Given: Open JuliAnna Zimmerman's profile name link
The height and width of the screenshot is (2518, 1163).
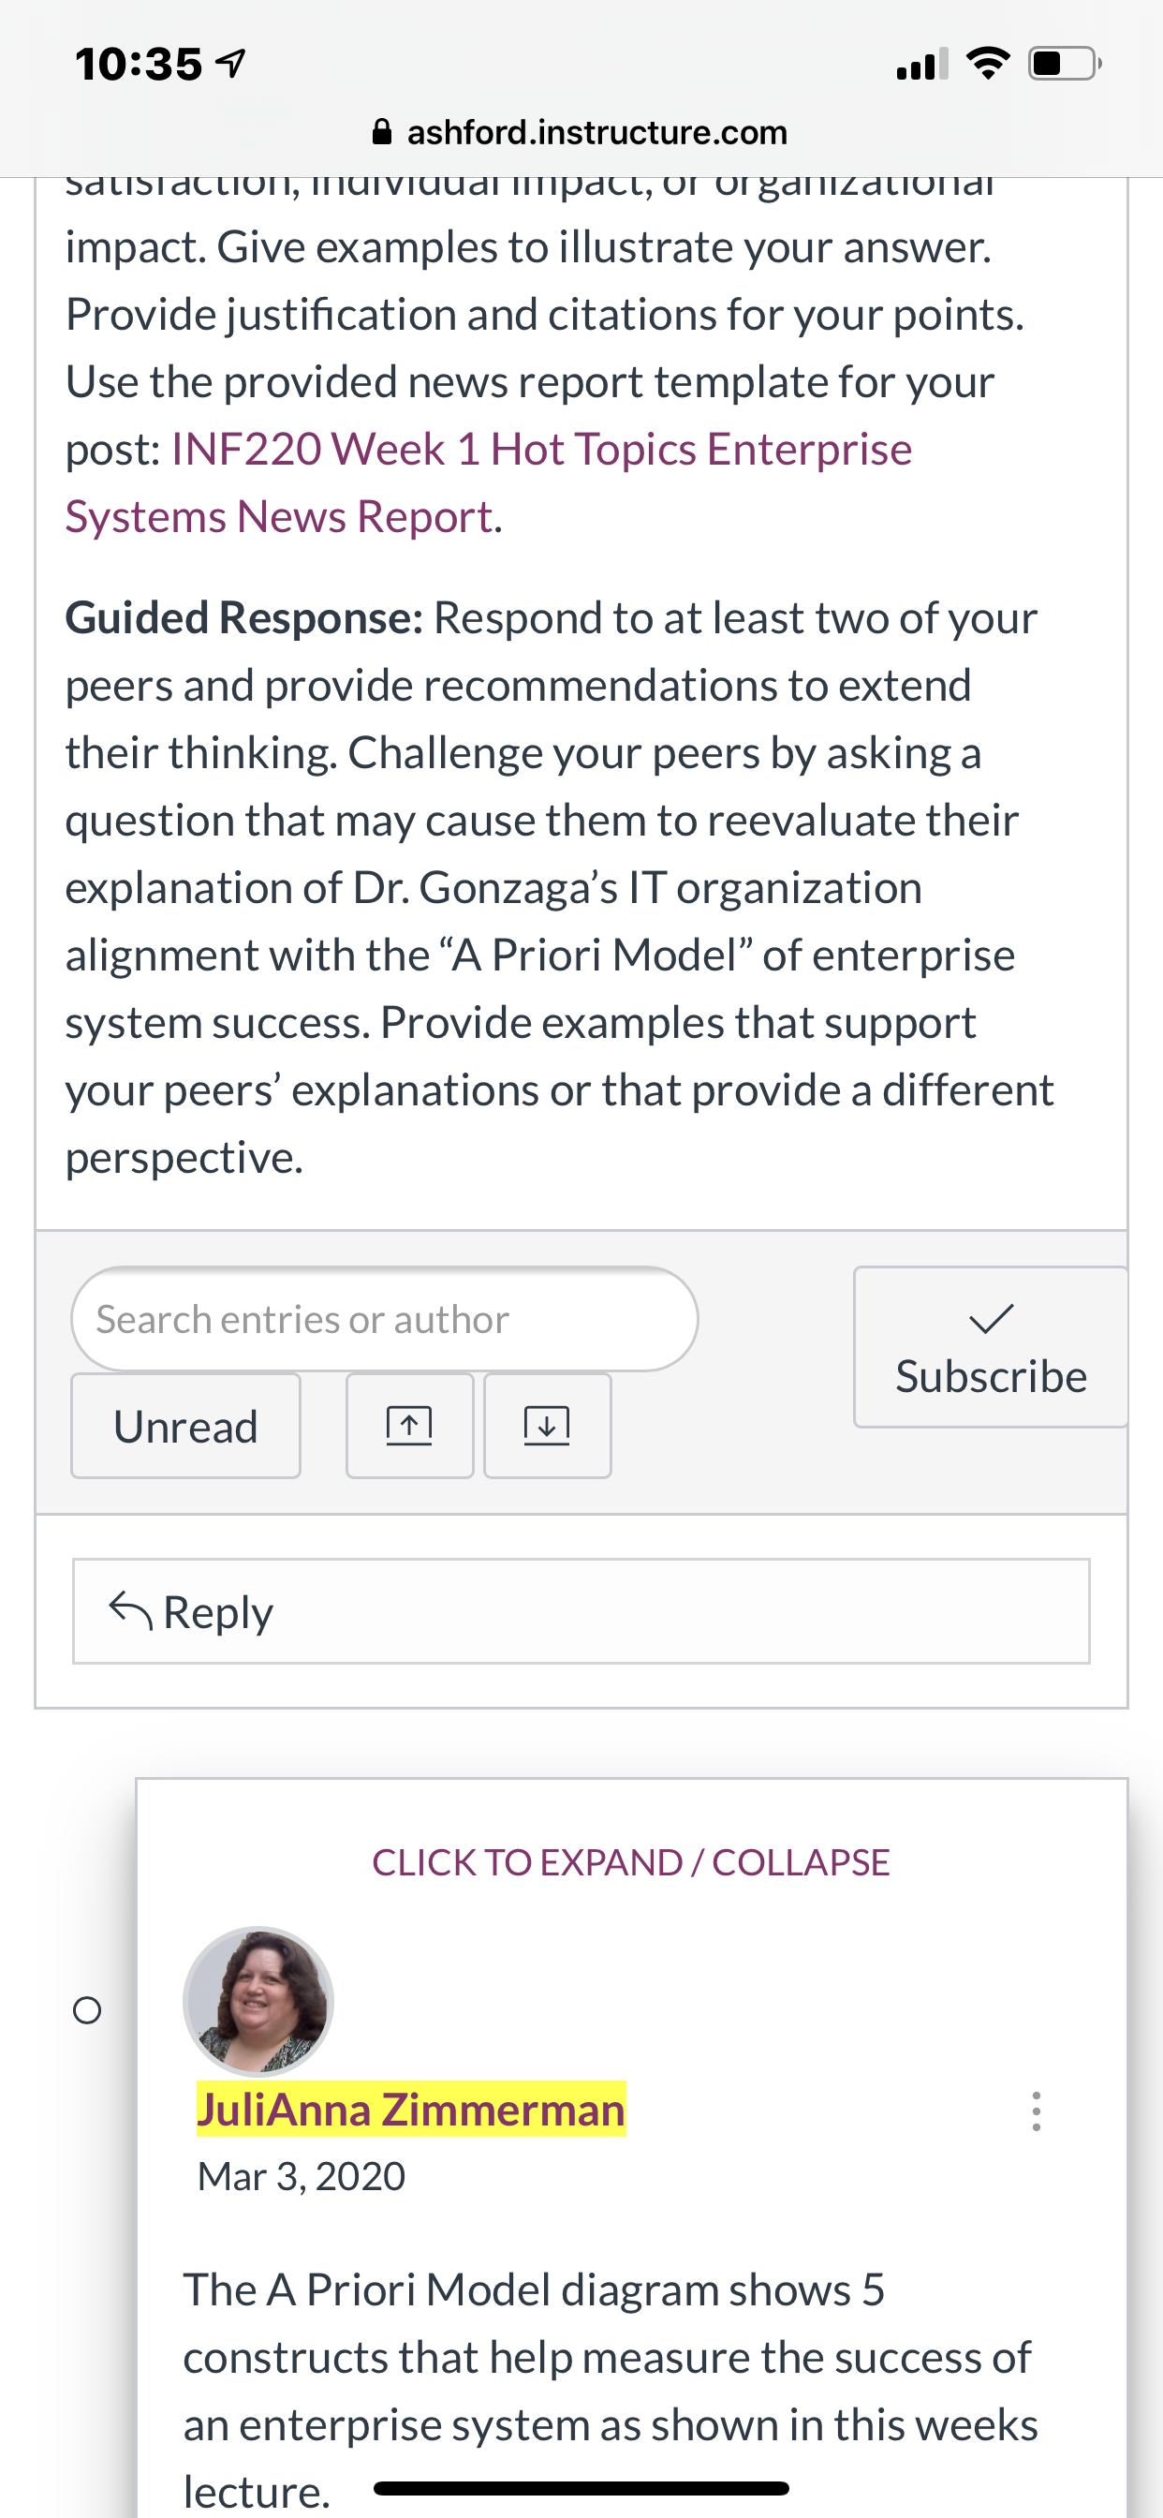Looking at the screenshot, I should 411,2110.
